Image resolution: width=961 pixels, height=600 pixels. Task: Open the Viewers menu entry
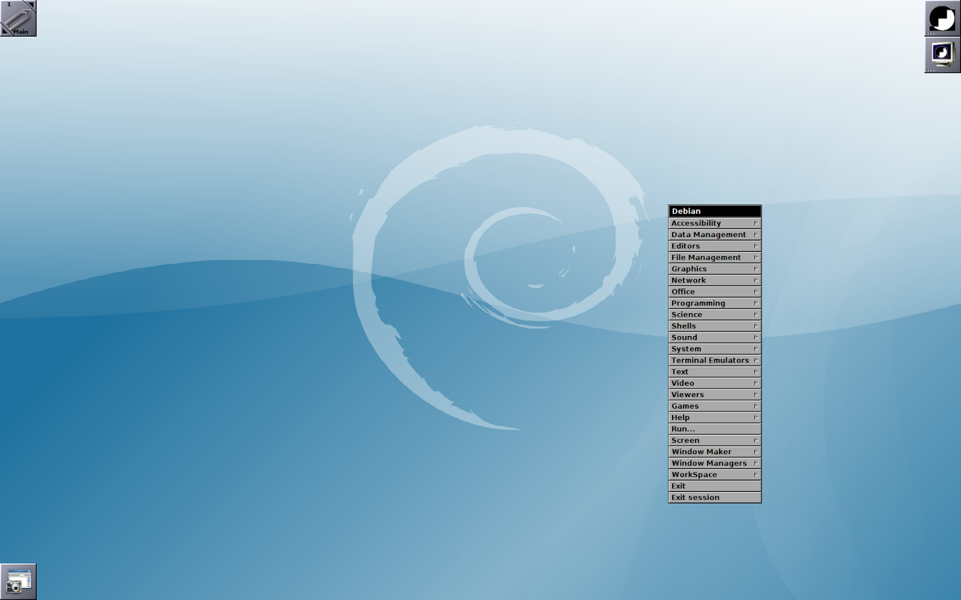pos(709,394)
